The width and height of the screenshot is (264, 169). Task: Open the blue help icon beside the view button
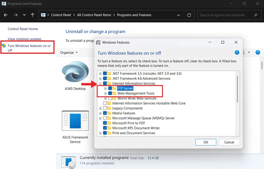tap(258, 52)
